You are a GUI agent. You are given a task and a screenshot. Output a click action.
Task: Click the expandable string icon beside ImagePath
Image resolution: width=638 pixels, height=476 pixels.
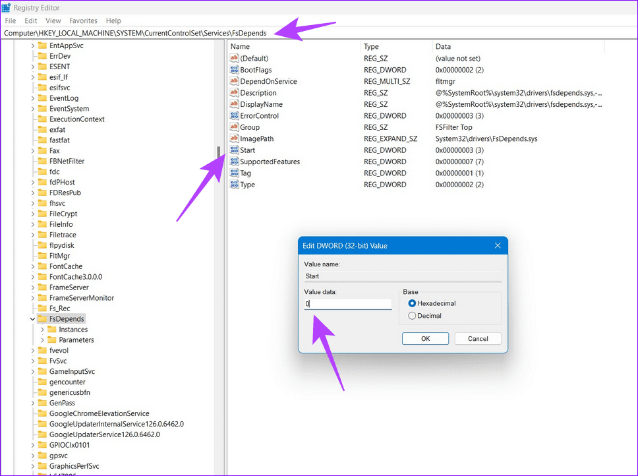point(234,138)
